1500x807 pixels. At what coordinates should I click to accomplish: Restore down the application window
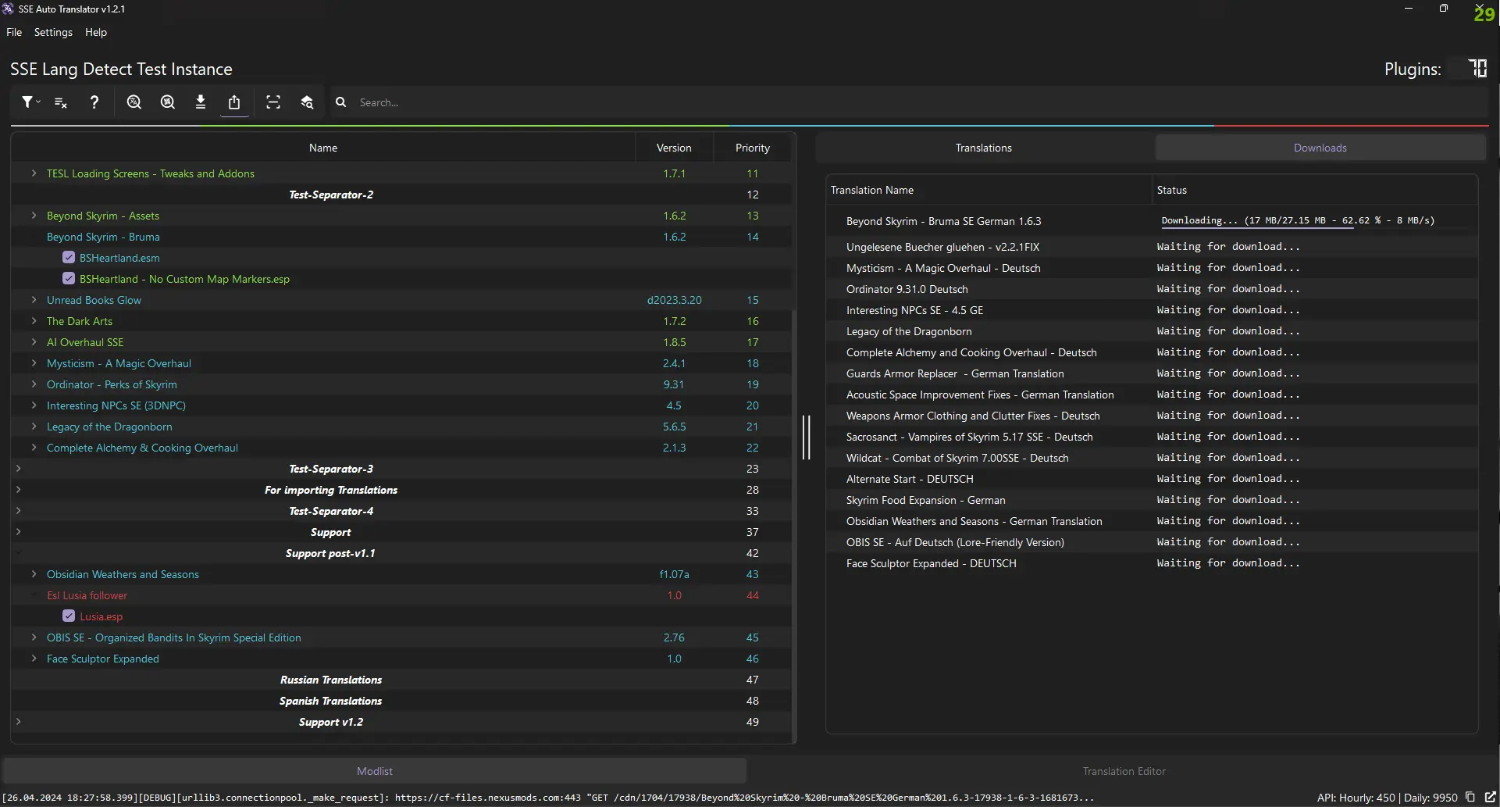[1444, 8]
